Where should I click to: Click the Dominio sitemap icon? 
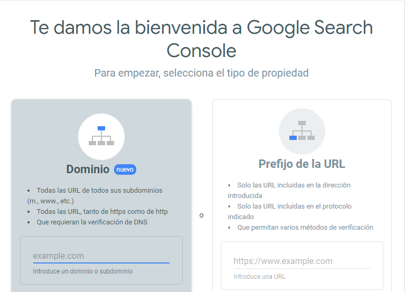click(101, 137)
